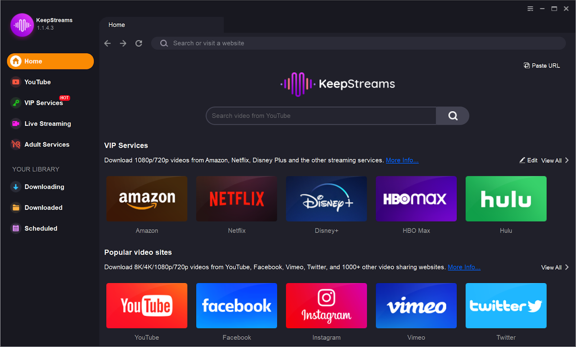
Task: Click the Edit pencil icon
Action: [x=522, y=160]
